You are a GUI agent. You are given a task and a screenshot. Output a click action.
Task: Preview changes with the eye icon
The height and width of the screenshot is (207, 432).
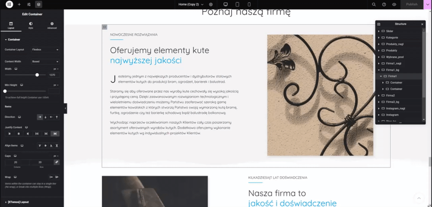[394, 4]
